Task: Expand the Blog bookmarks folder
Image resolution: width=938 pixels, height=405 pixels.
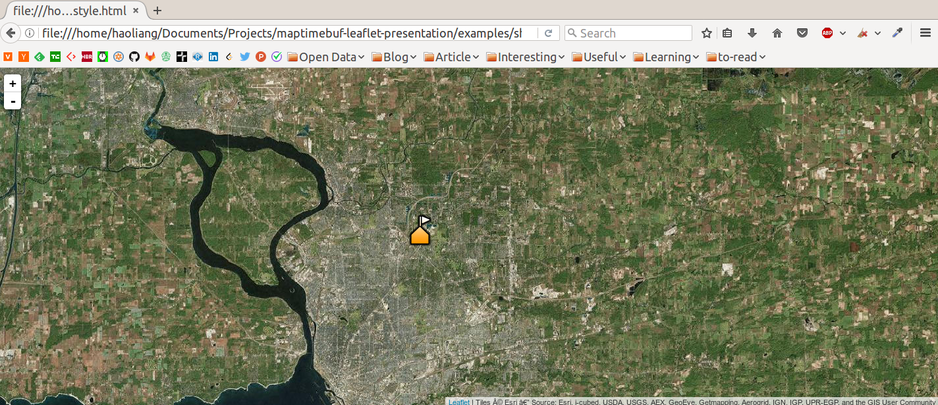Action: [x=395, y=57]
